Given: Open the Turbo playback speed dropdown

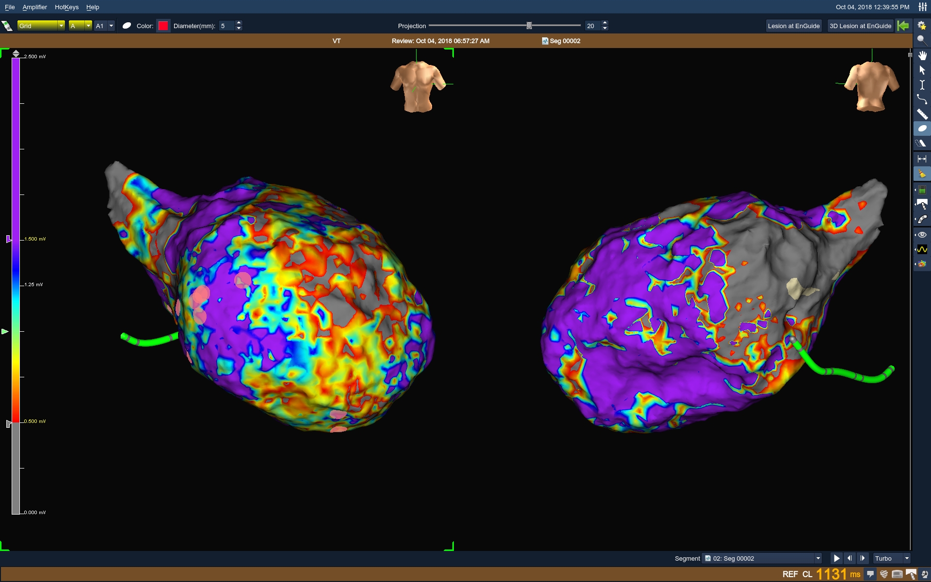Looking at the screenshot, I should pyautogui.click(x=906, y=558).
